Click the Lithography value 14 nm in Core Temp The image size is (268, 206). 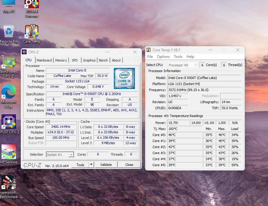(x=231, y=102)
